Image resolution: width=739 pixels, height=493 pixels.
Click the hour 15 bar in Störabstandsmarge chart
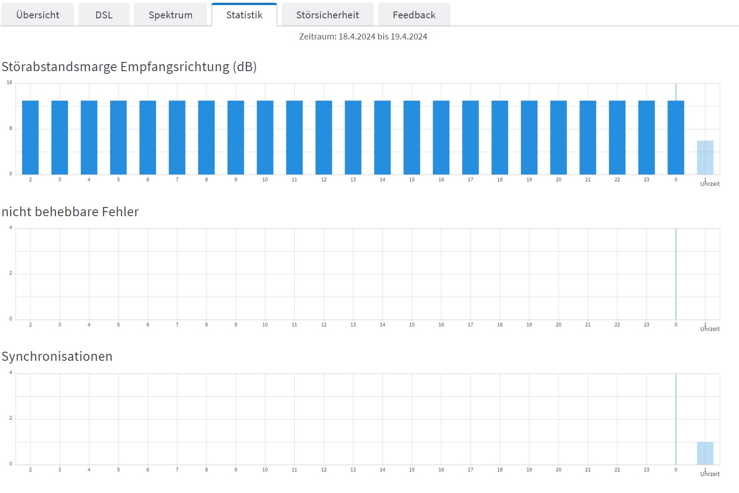[412, 138]
